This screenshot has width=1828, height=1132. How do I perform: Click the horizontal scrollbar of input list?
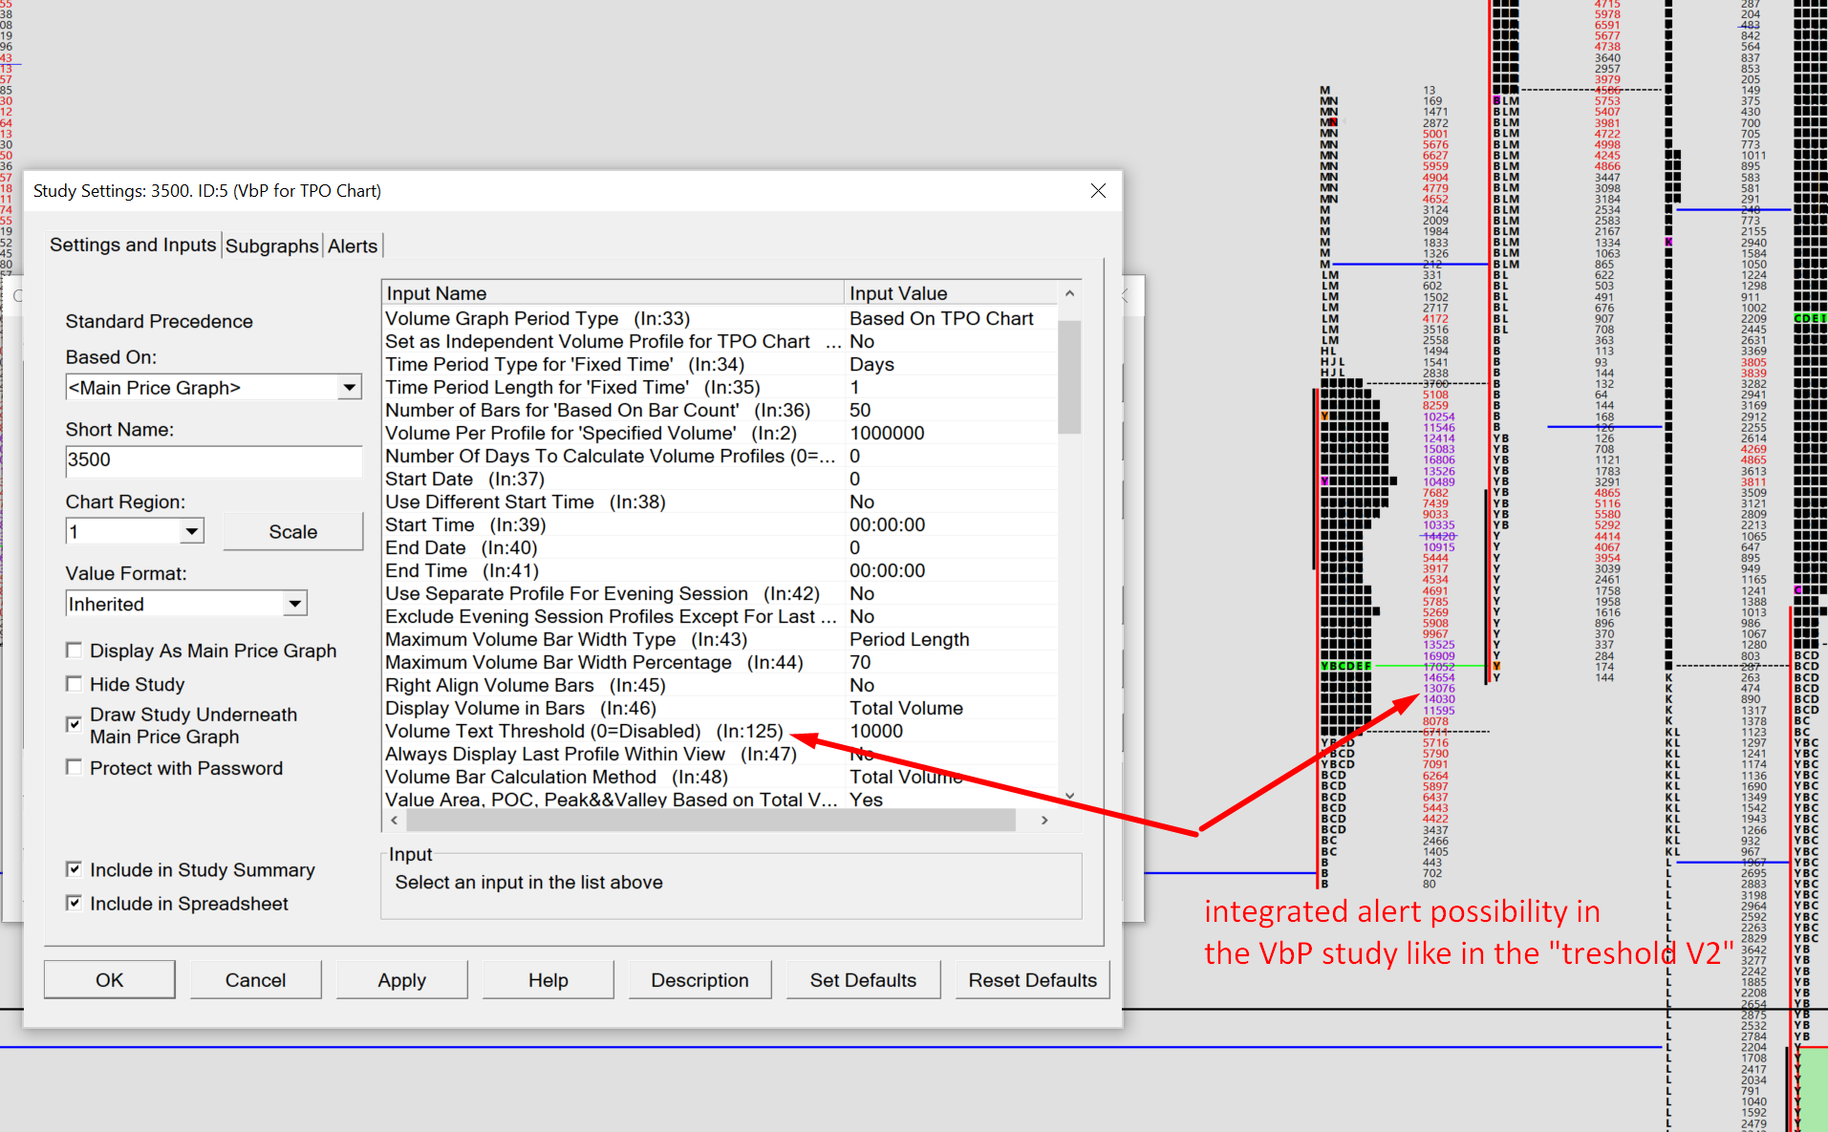(x=709, y=821)
